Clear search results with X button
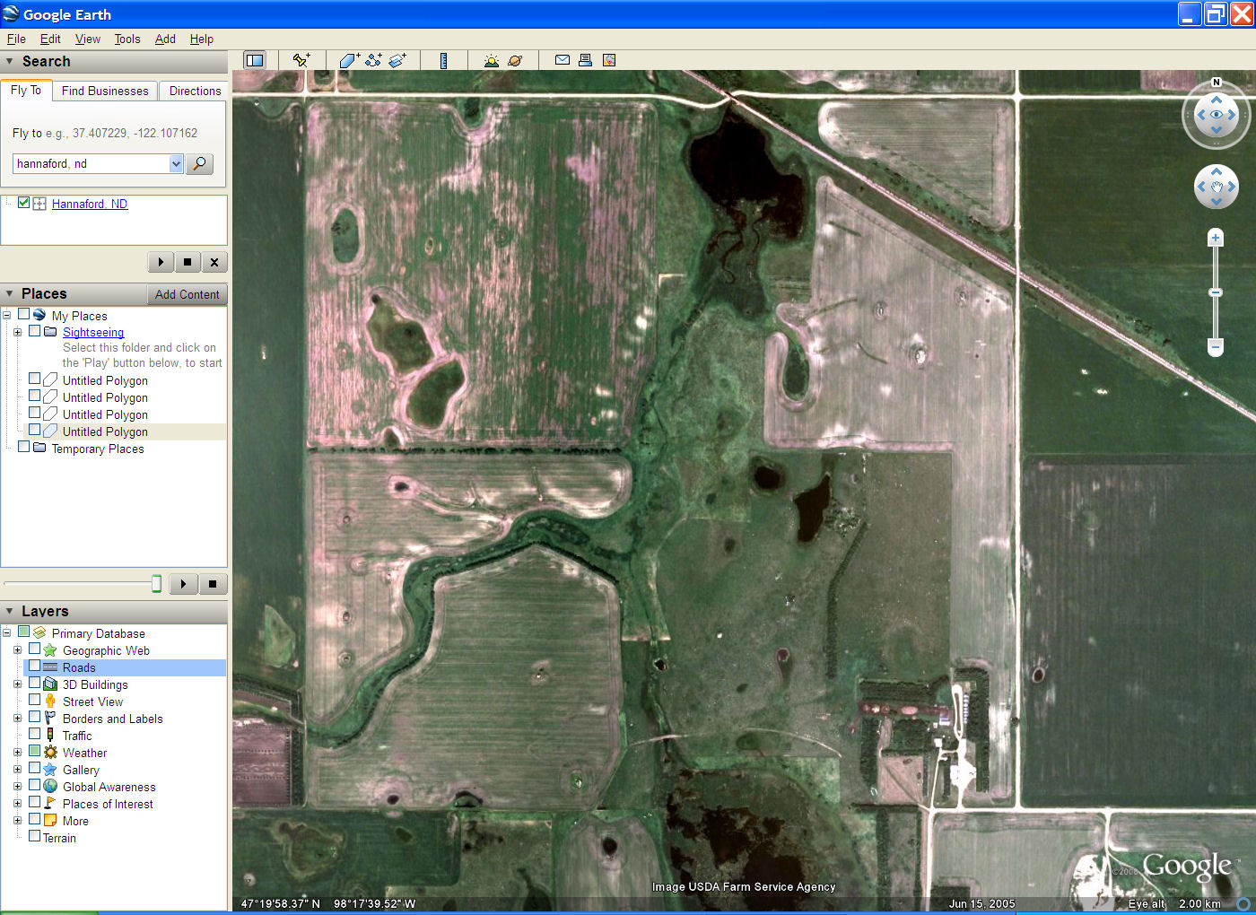Screen dimensions: 1256x915 click(x=214, y=262)
